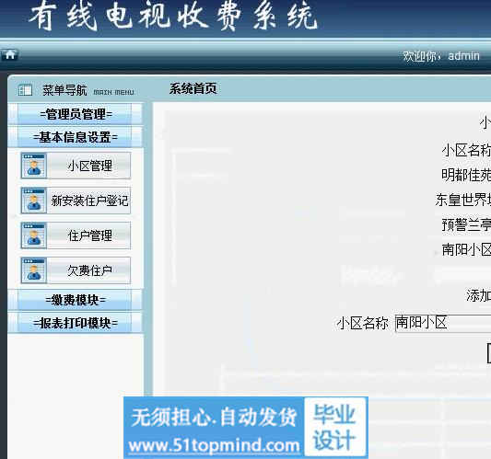Select 南阳小区 row in the list
This screenshot has width=491, height=459.
[466, 249]
